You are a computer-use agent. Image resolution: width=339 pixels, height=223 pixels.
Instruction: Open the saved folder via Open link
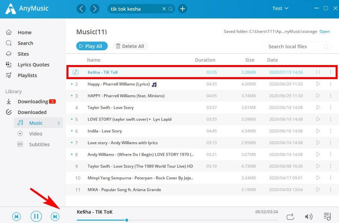tap(325, 32)
